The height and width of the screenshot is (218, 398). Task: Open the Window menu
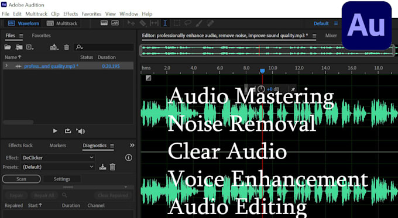(x=129, y=13)
